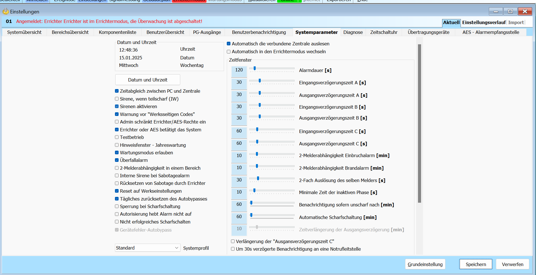Go to the Zeitschaltuhr tab
The height and width of the screenshot is (275, 536).
(x=384, y=32)
